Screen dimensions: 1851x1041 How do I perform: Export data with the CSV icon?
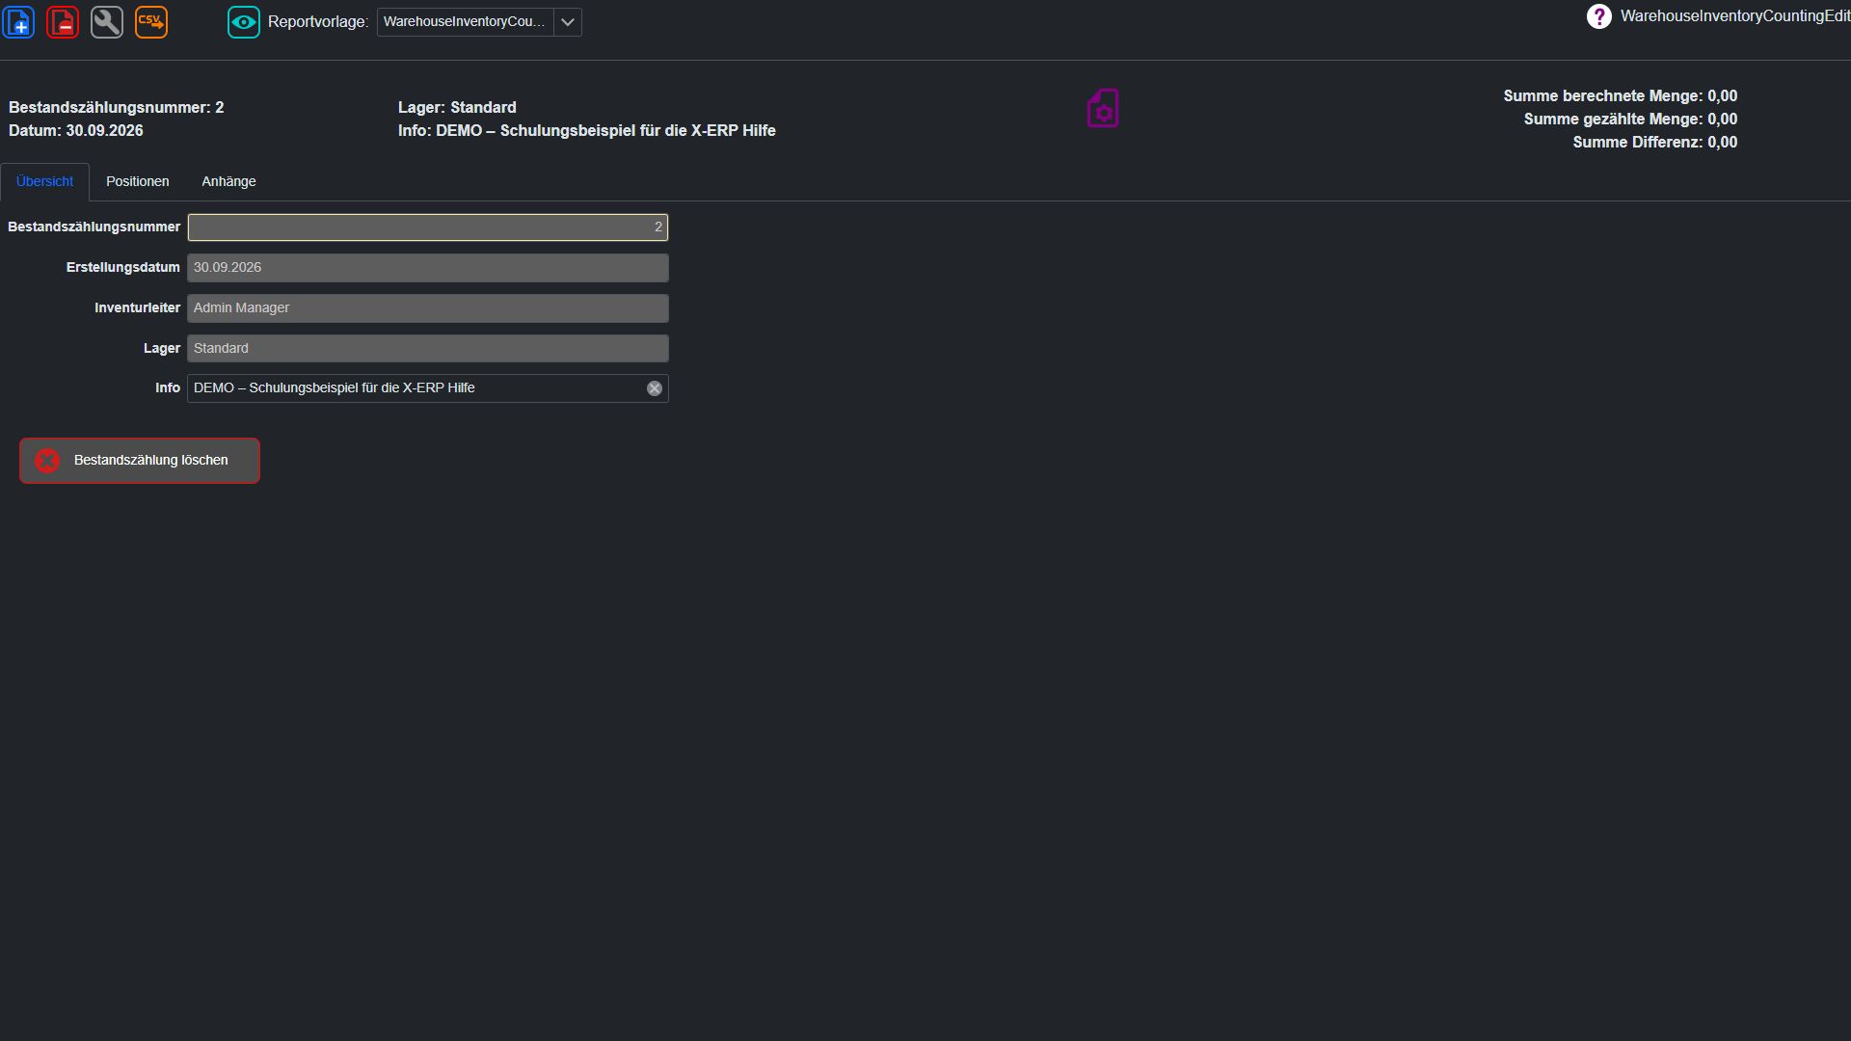[151, 21]
